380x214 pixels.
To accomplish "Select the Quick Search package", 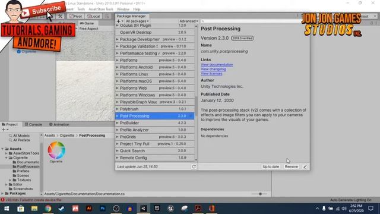I will pyautogui.click(x=154, y=151).
